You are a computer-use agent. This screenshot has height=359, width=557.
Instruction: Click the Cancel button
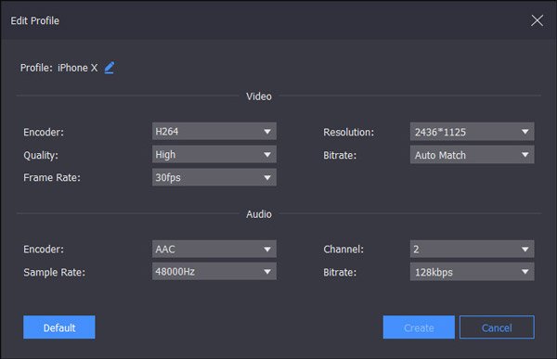[497, 327]
